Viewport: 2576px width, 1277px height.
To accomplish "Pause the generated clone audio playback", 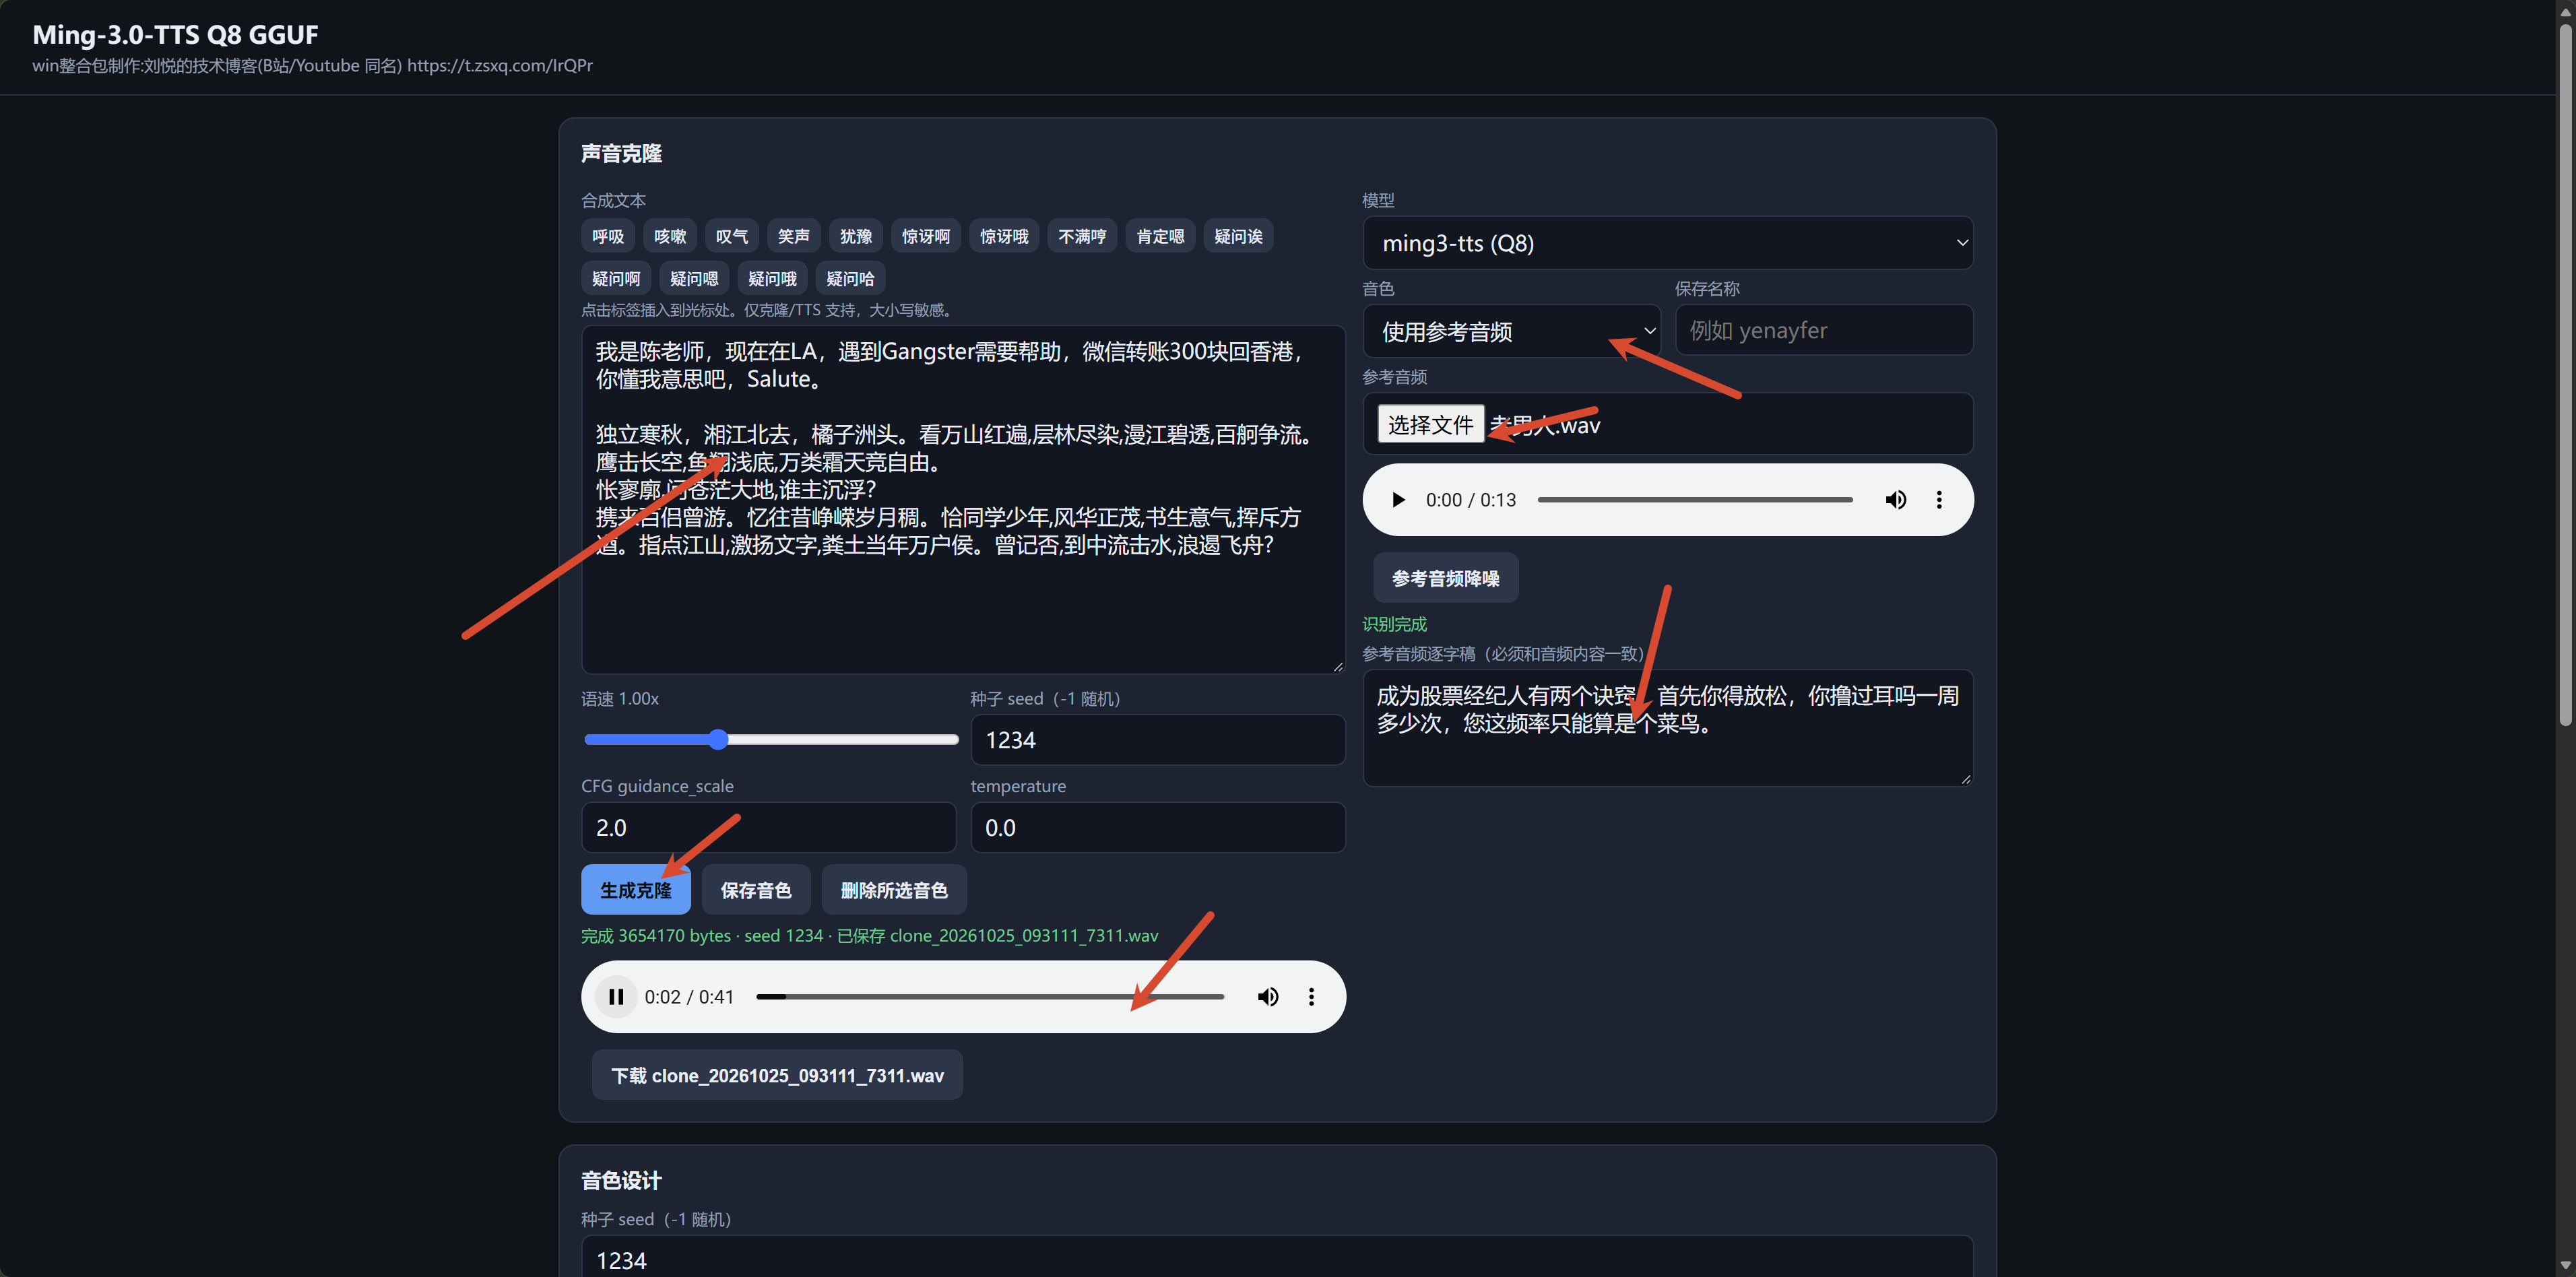I will click(x=616, y=997).
